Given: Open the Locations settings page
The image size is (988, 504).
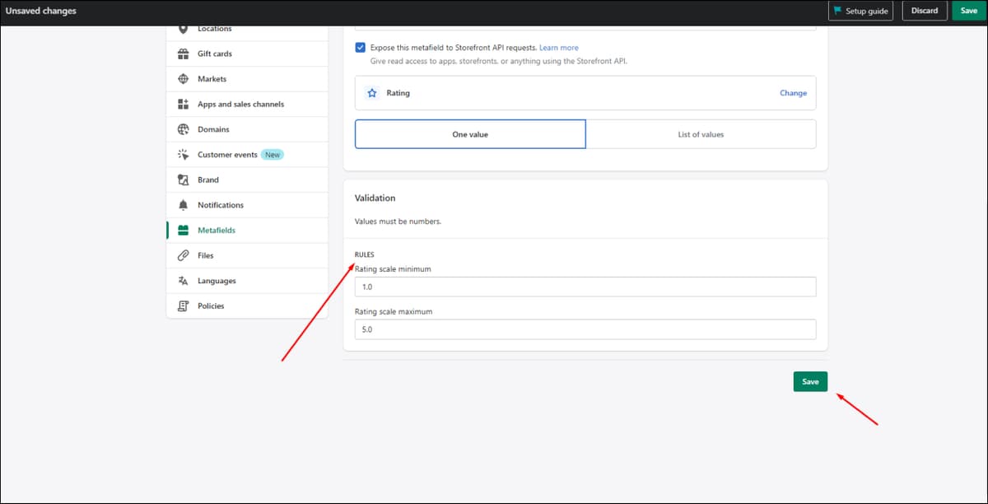Looking at the screenshot, I should click(247, 30).
